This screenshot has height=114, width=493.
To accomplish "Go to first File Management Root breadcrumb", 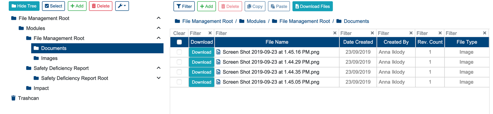I will pyautogui.click(x=207, y=21).
